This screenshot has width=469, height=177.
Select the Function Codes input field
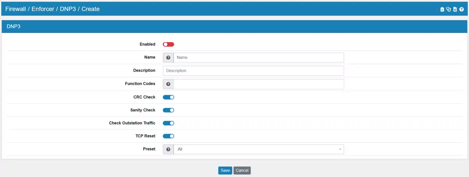(258, 84)
